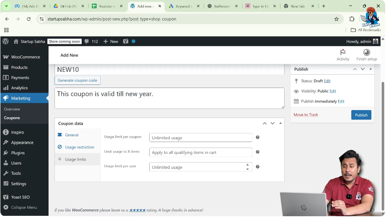Switch to the Usage restriction tab
Image resolution: width=386 pixels, height=217 pixels.
[79, 147]
